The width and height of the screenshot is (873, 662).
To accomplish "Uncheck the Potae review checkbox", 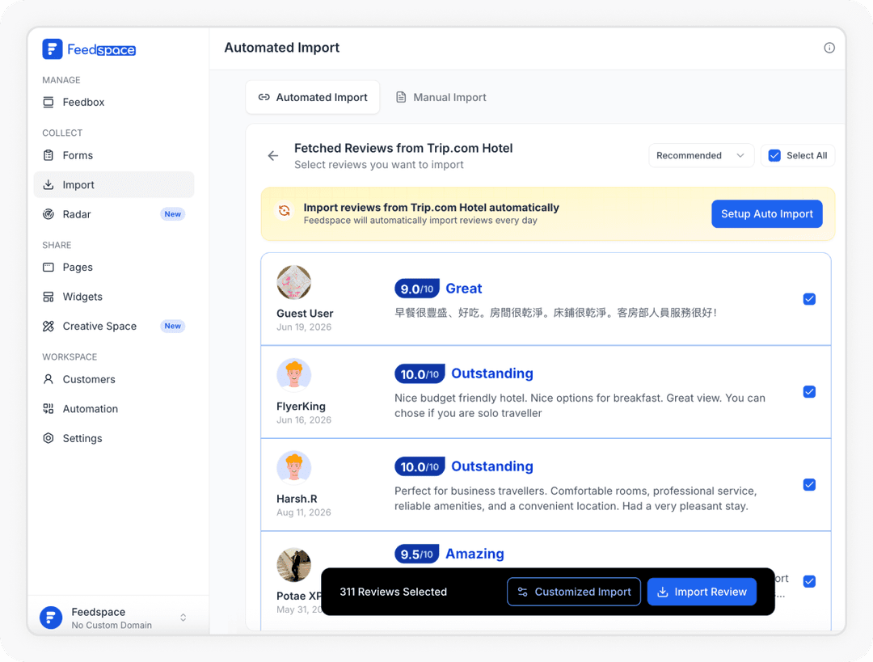I will click(x=809, y=581).
